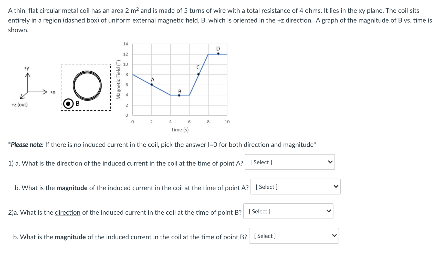This screenshot has width=440, height=261.
Task: Click the Time (s) axis title
Action: (x=180, y=130)
